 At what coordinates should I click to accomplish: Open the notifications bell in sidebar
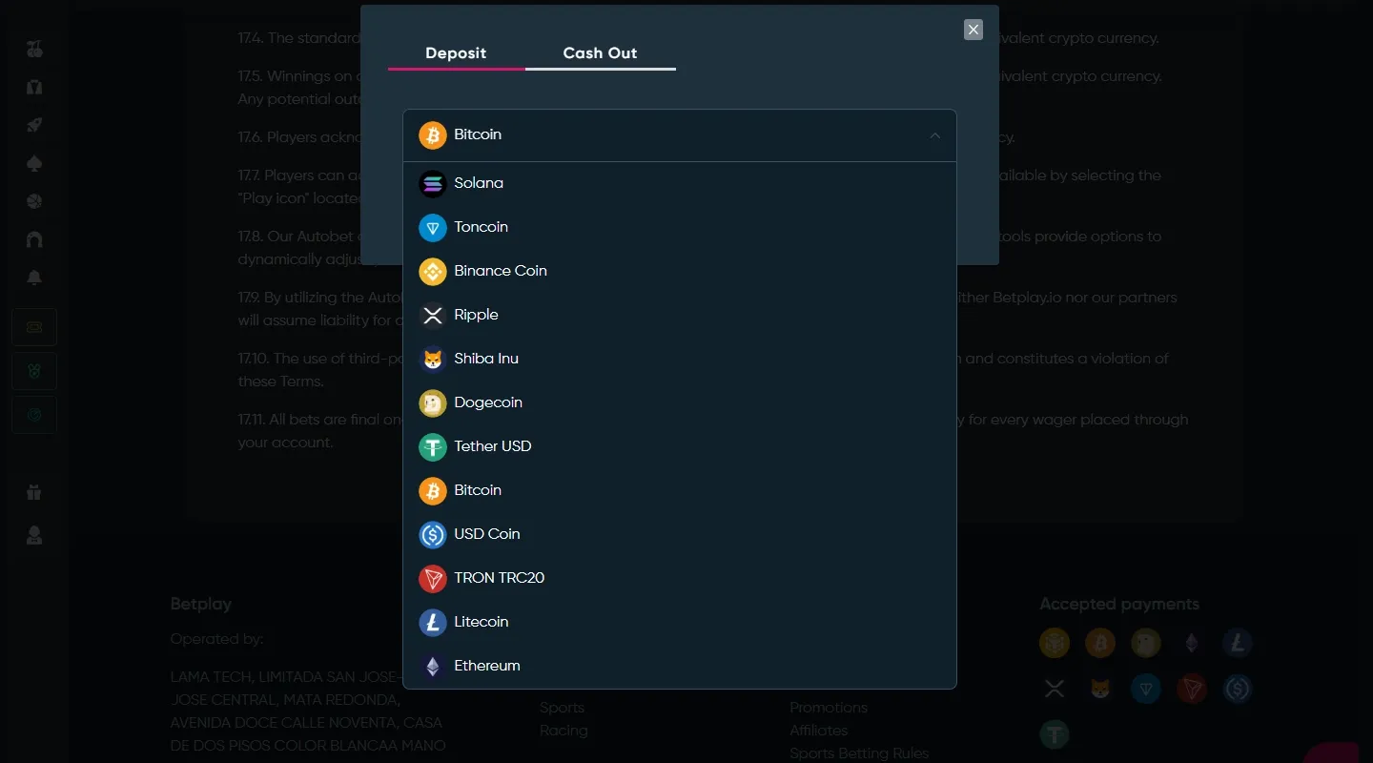pyautogui.click(x=34, y=278)
